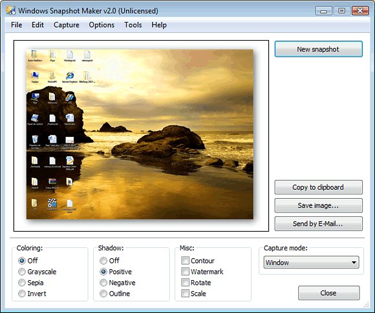The height and width of the screenshot is (313, 375).
Task: Open the File menu
Action: [x=17, y=25]
